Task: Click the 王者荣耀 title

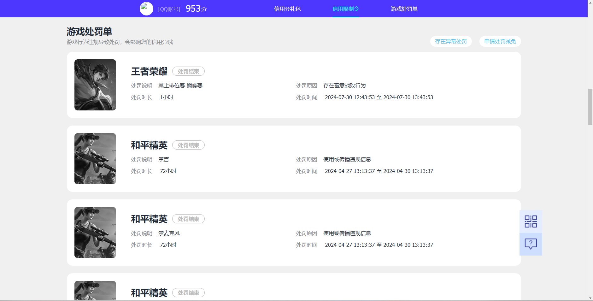Action: tap(149, 71)
